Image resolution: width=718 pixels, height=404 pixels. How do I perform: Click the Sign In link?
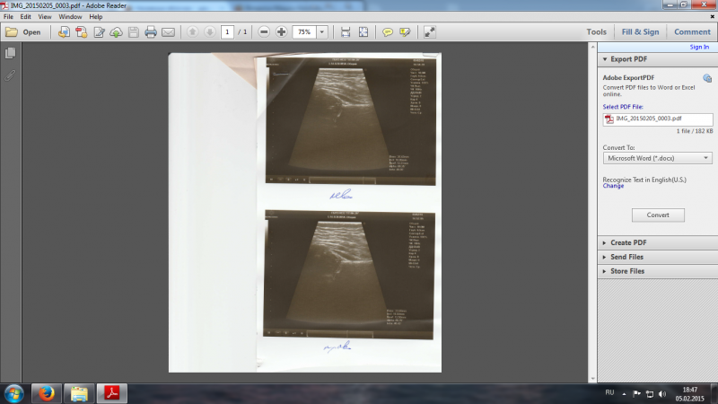[699, 47]
